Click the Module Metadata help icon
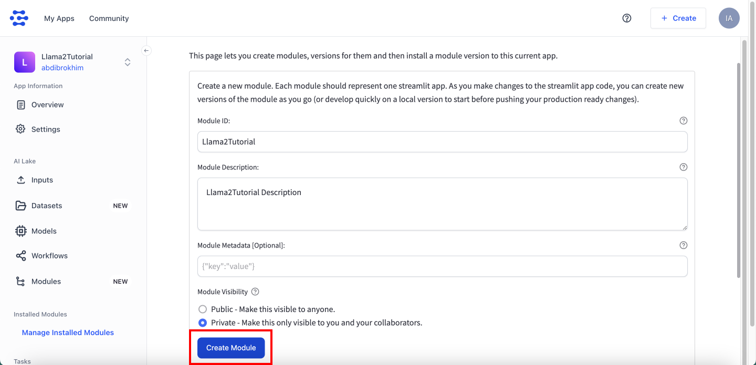Viewport: 756px width, 365px height. [x=684, y=245]
